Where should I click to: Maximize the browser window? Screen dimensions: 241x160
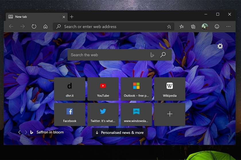click(218, 14)
